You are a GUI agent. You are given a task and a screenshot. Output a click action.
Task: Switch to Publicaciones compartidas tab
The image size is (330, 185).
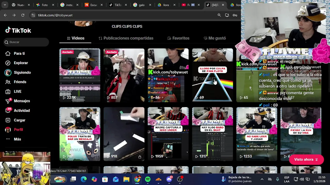126,38
